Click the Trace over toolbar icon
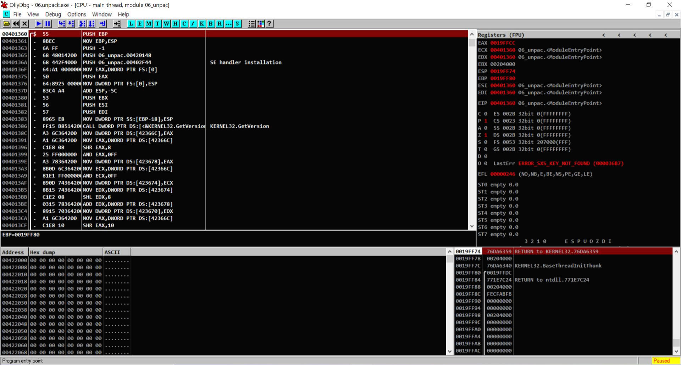 coord(92,24)
